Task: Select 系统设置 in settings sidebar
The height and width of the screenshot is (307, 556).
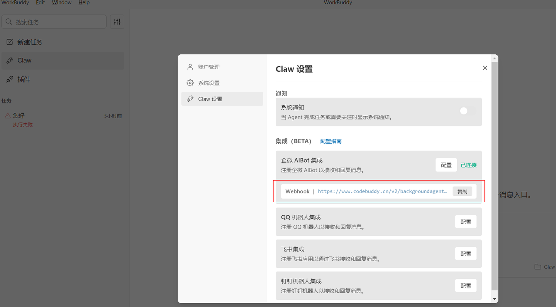Action: click(x=222, y=83)
